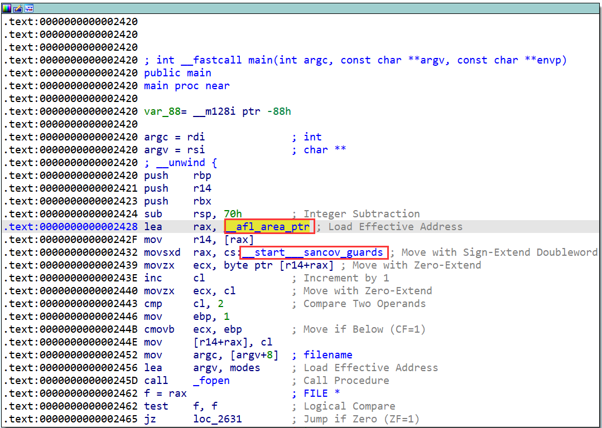Select the 'inc cl' instruction
This screenshot has height=428, width=602.
175,278
